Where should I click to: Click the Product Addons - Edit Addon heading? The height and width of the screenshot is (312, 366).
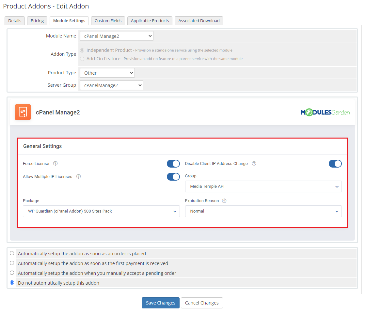point(46,6)
